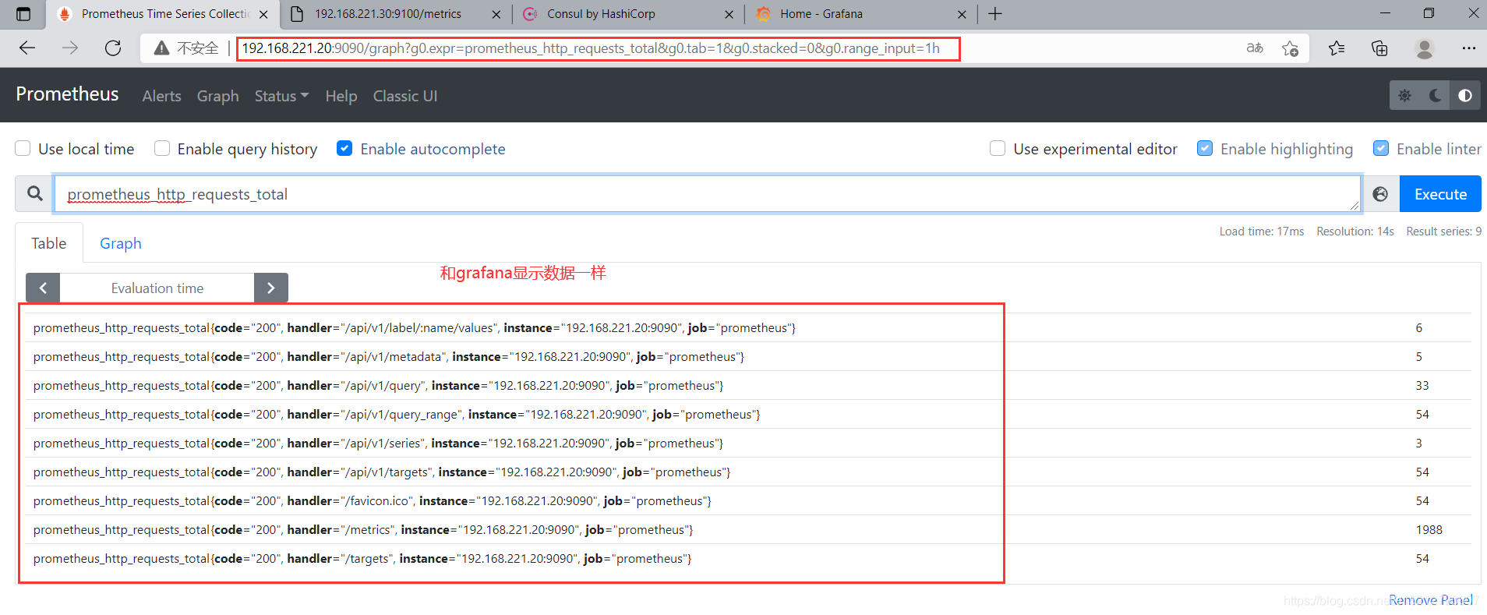1487x615 pixels.
Task: Click the value 33
Action: pyautogui.click(x=1422, y=385)
